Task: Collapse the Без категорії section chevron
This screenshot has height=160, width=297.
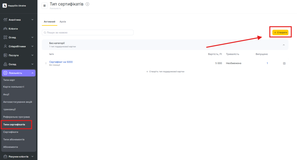Action: click(x=284, y=45)
